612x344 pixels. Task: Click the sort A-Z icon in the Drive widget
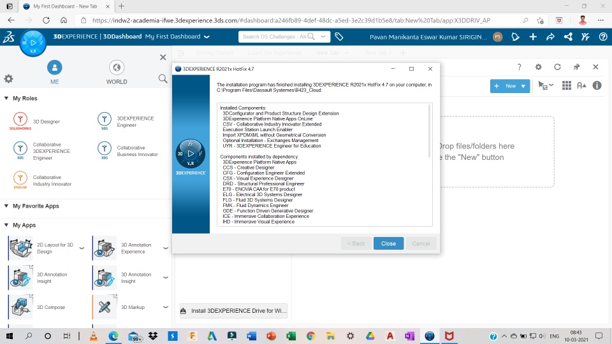coord(581,86)
